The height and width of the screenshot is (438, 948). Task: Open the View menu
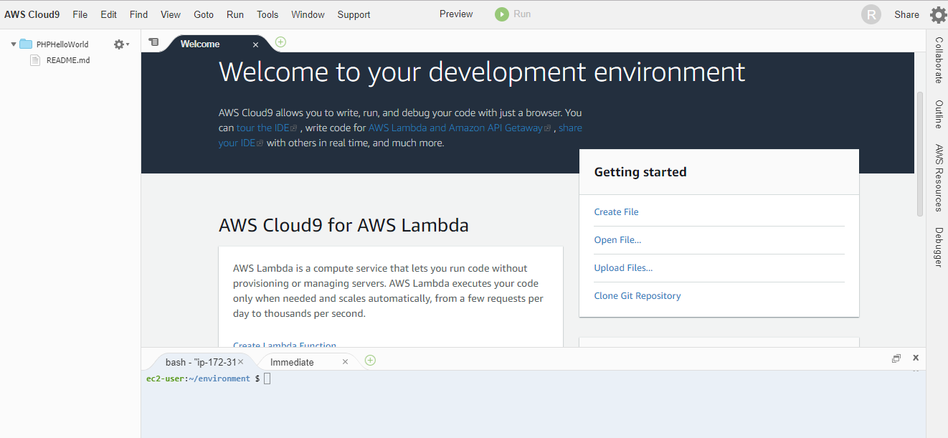(x=171, y=14)
